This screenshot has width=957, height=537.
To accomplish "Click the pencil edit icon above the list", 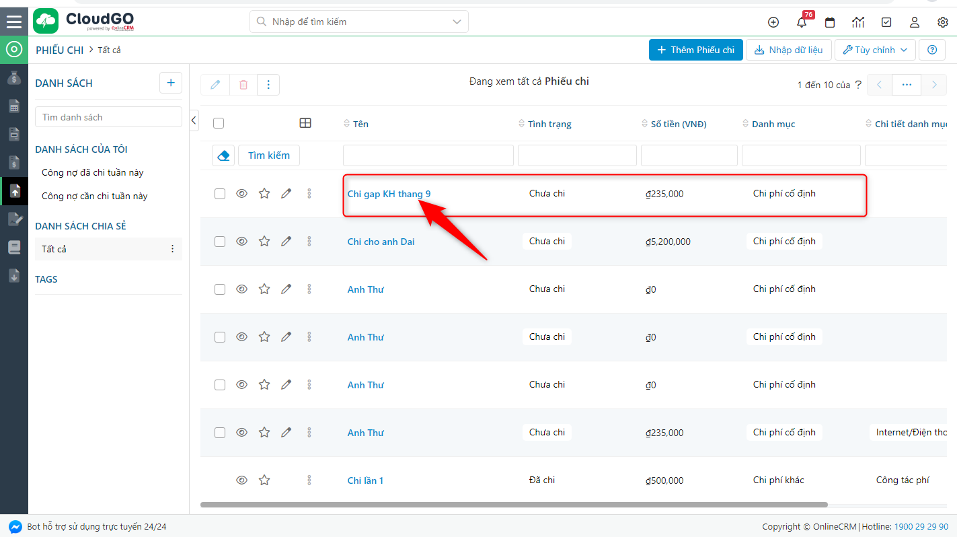I will (x=215, y=84).
